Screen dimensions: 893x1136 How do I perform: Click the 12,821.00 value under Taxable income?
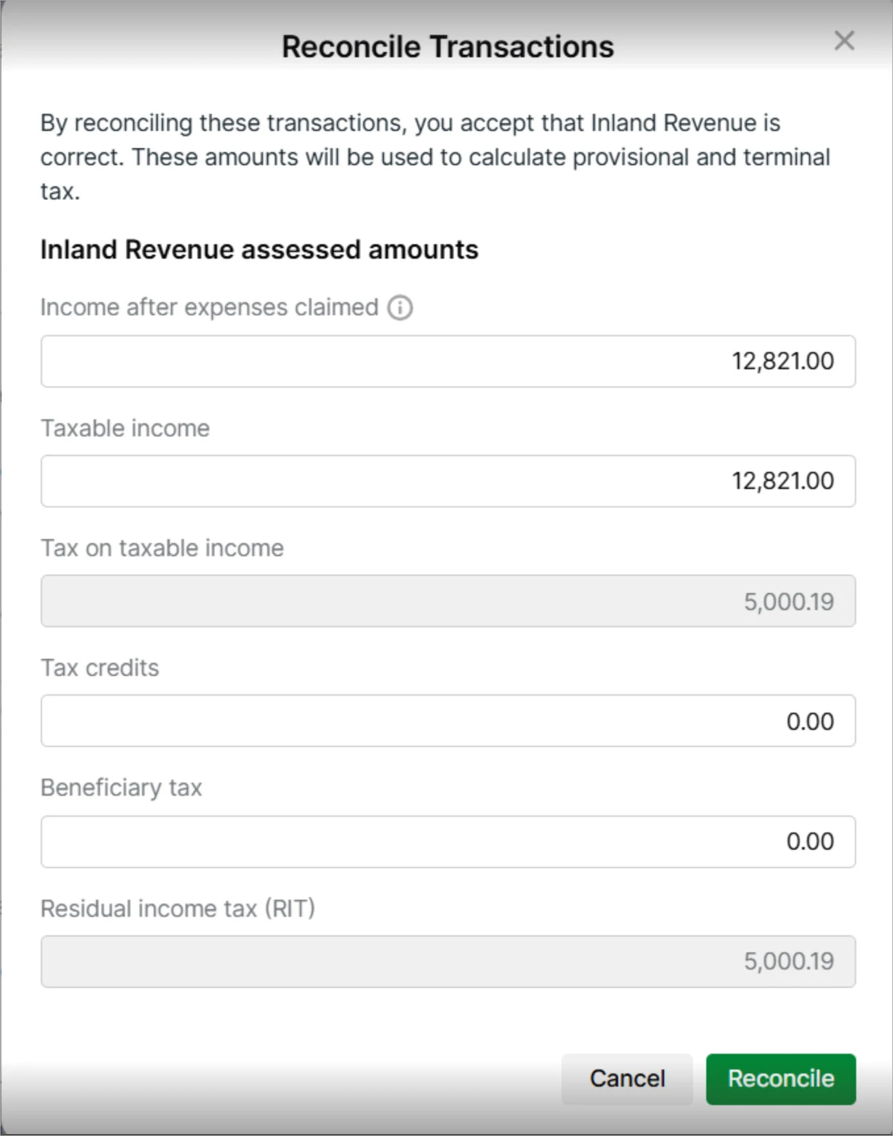(x=783, y=480)
